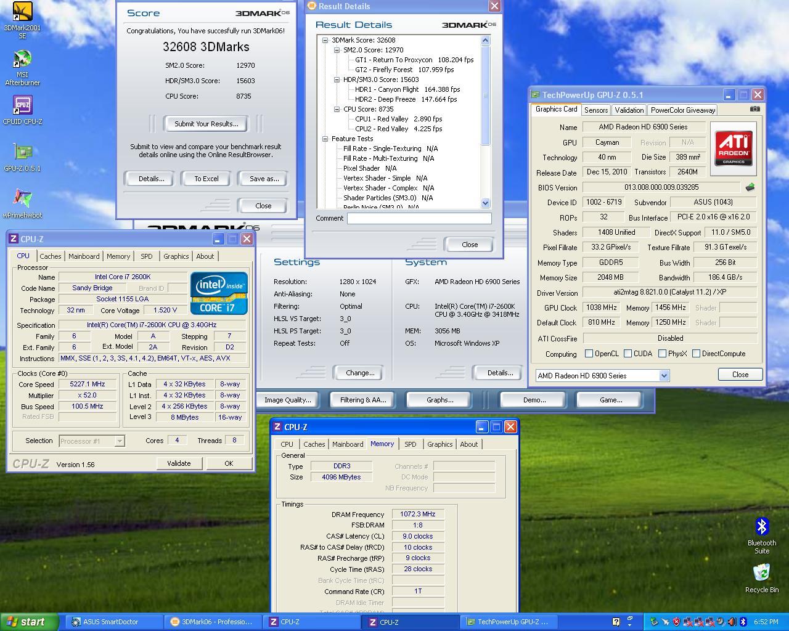789x631 pixels.
Task: Open the AMD Radeon HD 6900 Series dropdown
Action: point(664,375)
